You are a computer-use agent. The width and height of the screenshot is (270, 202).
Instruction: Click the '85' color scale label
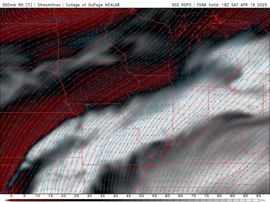233,196
